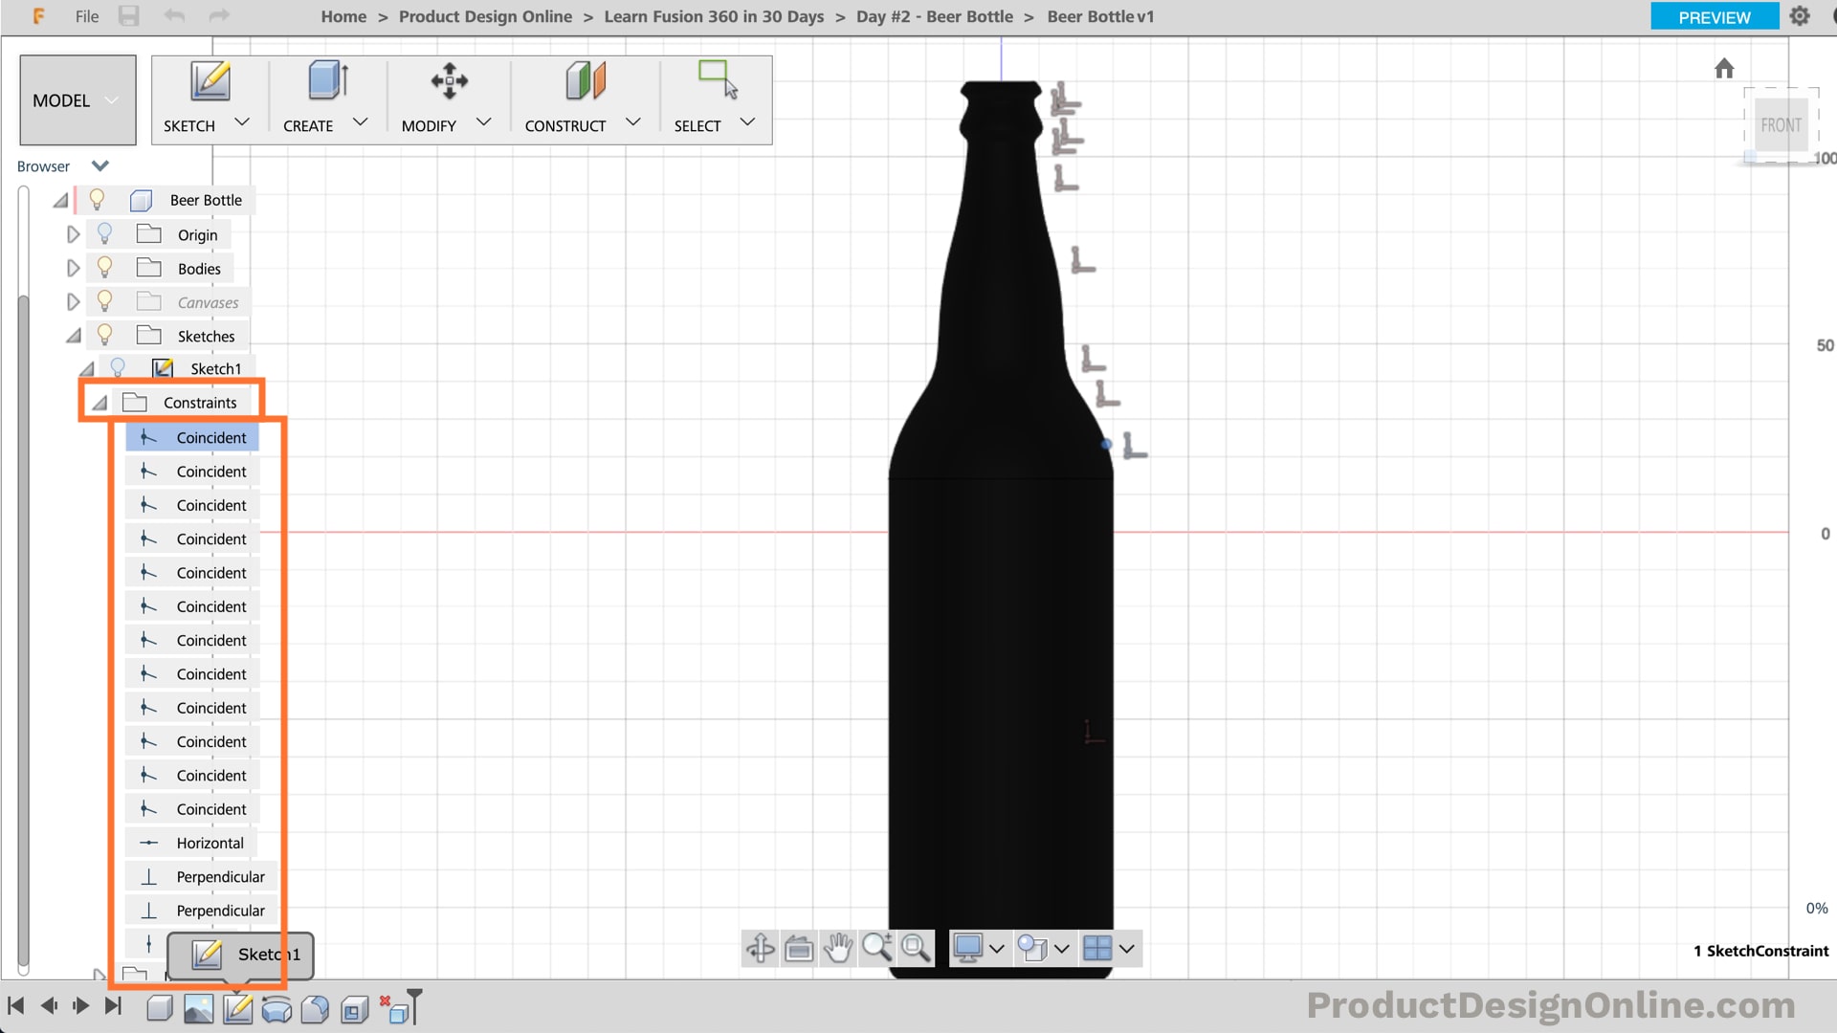Image resolution: width=1837 pixels, height=1033 pixels.
Task: Toggle visibility lightbulb for Origin
Action: (x=105, y=234)
